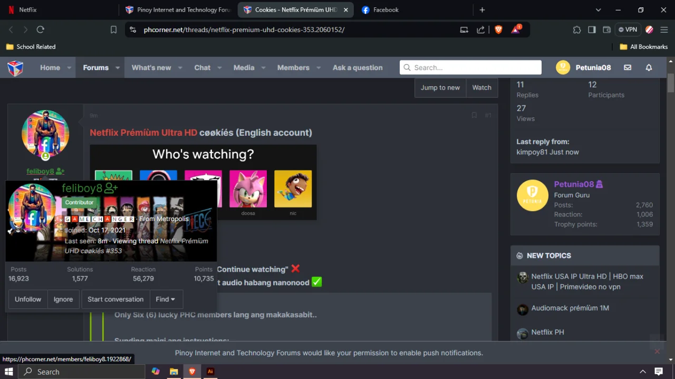Image resolution: width=675 pixels, height=379 pixels.
Task: Bookmark this page icon in address bar
Action: [x=113, y=30]
